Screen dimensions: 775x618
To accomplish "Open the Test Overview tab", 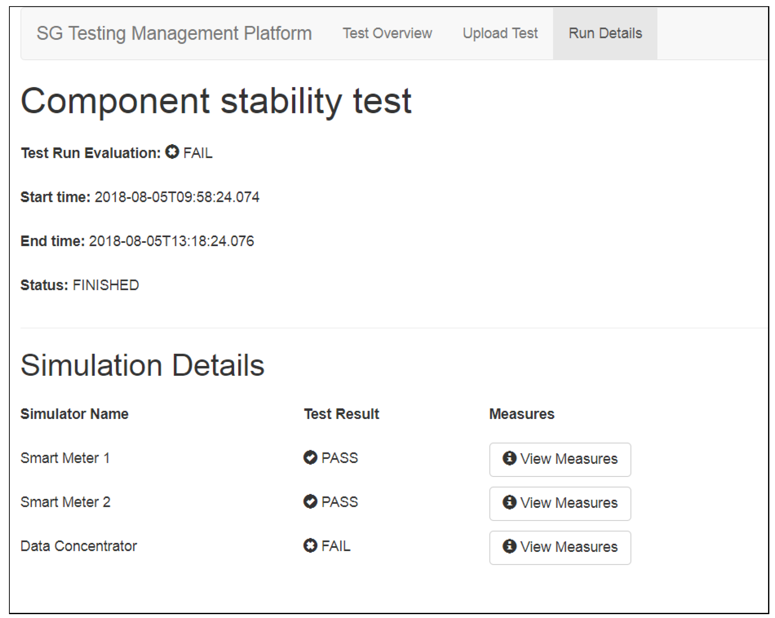I will [387, 33].
